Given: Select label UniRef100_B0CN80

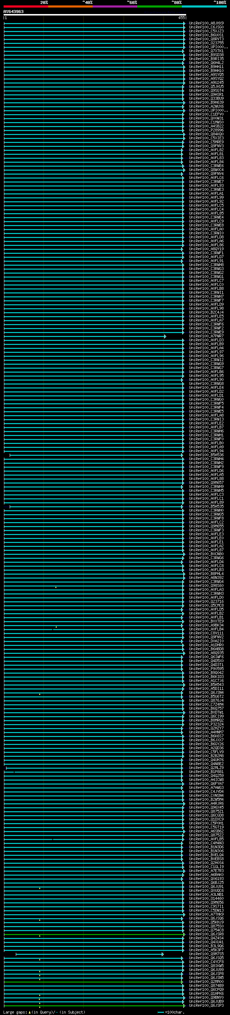Looking at the screenshot, I should point(206,554).
